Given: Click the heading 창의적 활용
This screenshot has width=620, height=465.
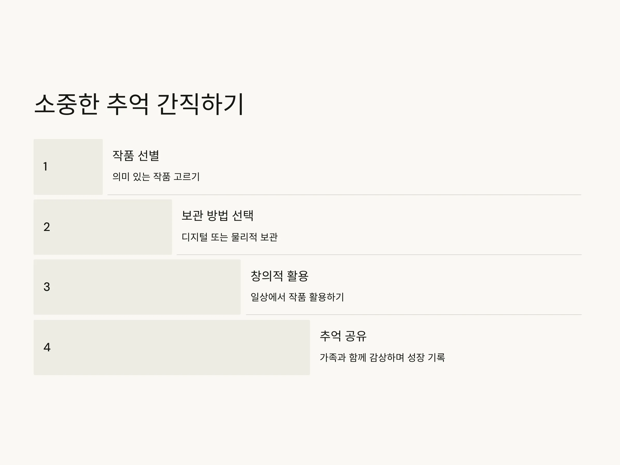Looking at the screenshot, I should (280, 276).
